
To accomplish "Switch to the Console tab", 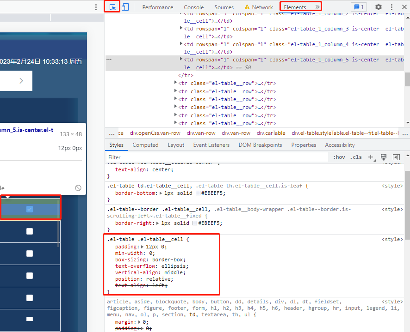I will tap(193, 7).
